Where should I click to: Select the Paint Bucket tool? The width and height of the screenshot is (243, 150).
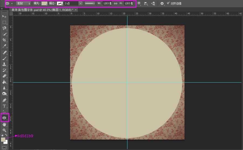(x=4, y=82)
